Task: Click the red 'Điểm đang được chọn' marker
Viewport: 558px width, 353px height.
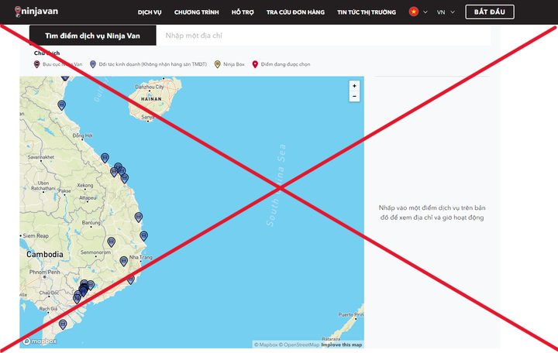Action: click(255, 64)
